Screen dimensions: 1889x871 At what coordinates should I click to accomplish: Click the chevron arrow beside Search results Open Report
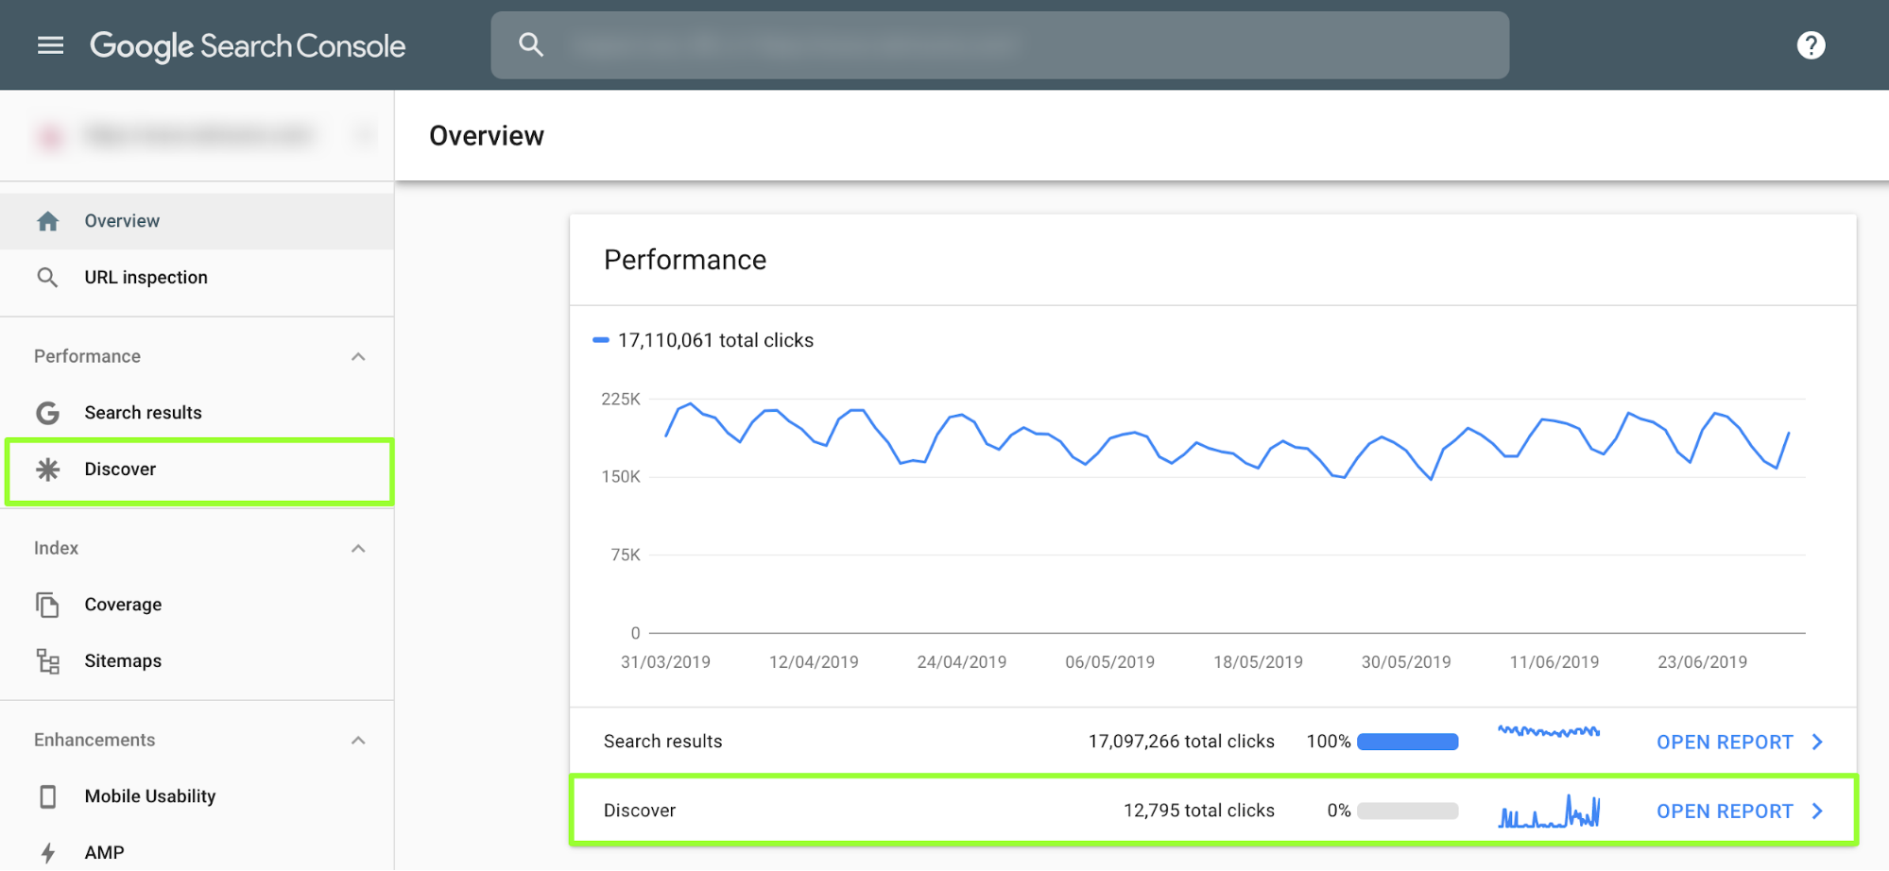1817,743
